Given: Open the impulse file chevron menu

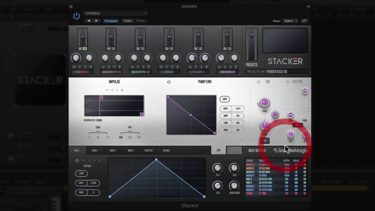Looking at the screenshot, I should (x=107, y=90).
